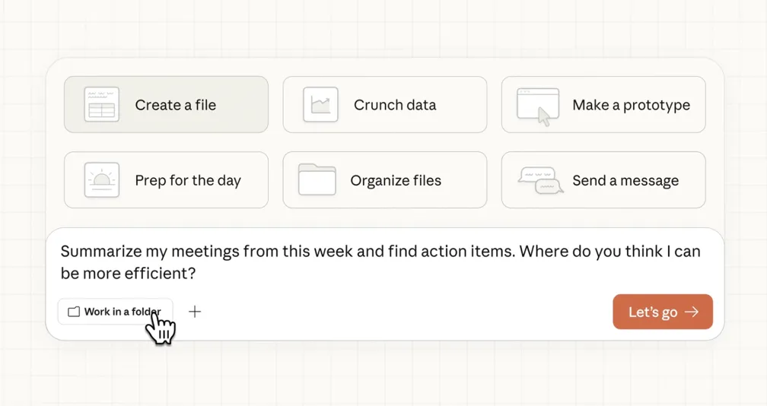Click the arrow icon inside Let's go
Viewport: 767px width, 406px height.
point(692,312)
